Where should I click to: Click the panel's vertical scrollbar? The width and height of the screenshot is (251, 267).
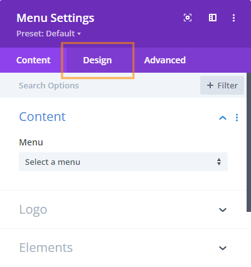[x=248, y=142]
